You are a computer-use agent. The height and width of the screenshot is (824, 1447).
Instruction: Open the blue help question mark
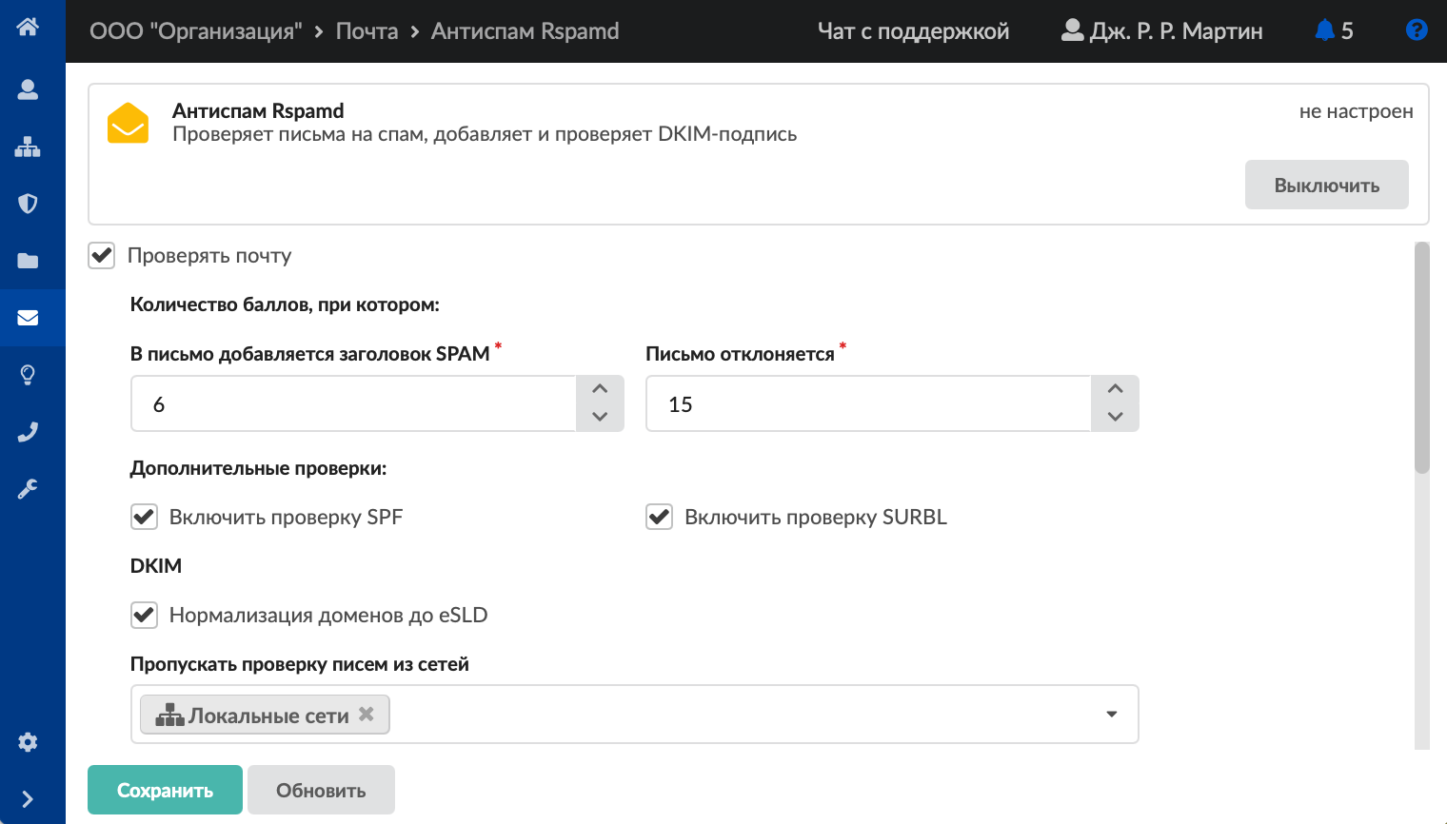click(1417, 30)
